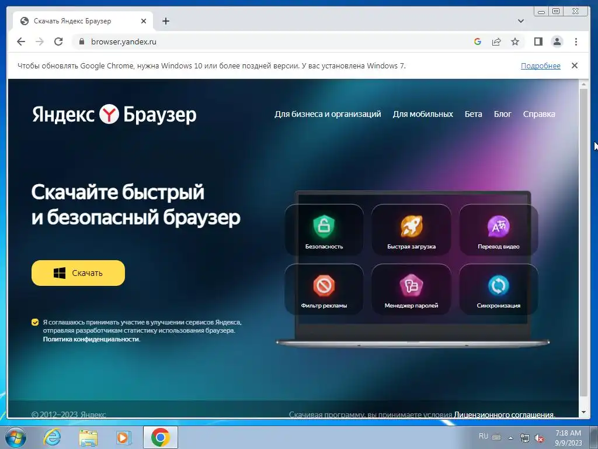Open Политика конфиденциальности link
Viewport: 598px width, 449px height.
(x=91, y=339)
